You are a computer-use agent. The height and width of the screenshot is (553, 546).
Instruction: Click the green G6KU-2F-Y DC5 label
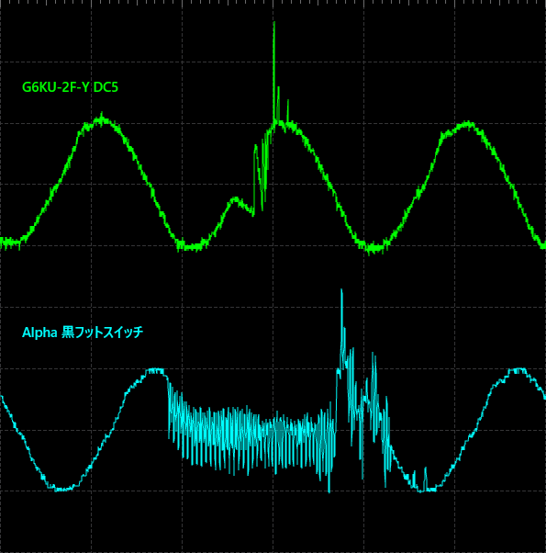[x=70, y=87]
